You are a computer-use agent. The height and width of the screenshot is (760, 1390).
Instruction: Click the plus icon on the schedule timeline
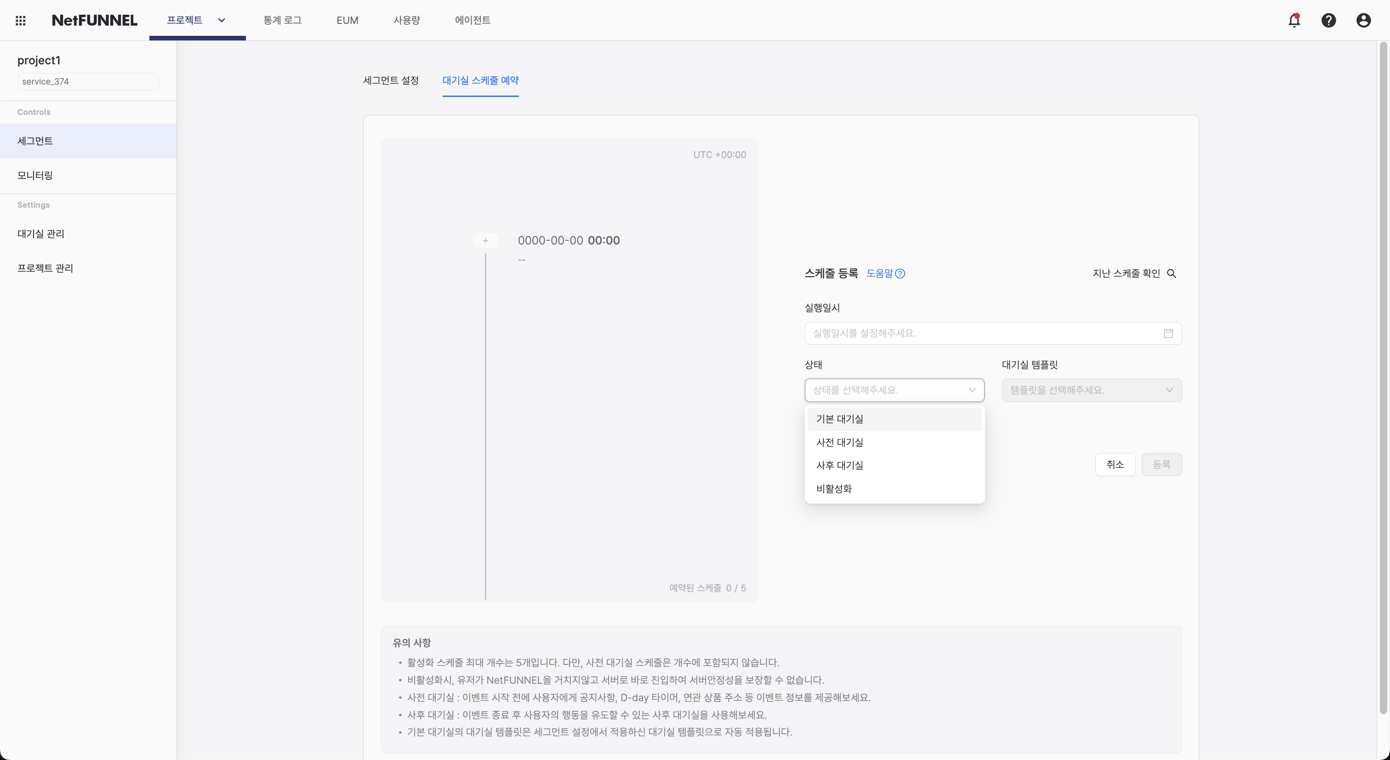click(x=485, y=240)
